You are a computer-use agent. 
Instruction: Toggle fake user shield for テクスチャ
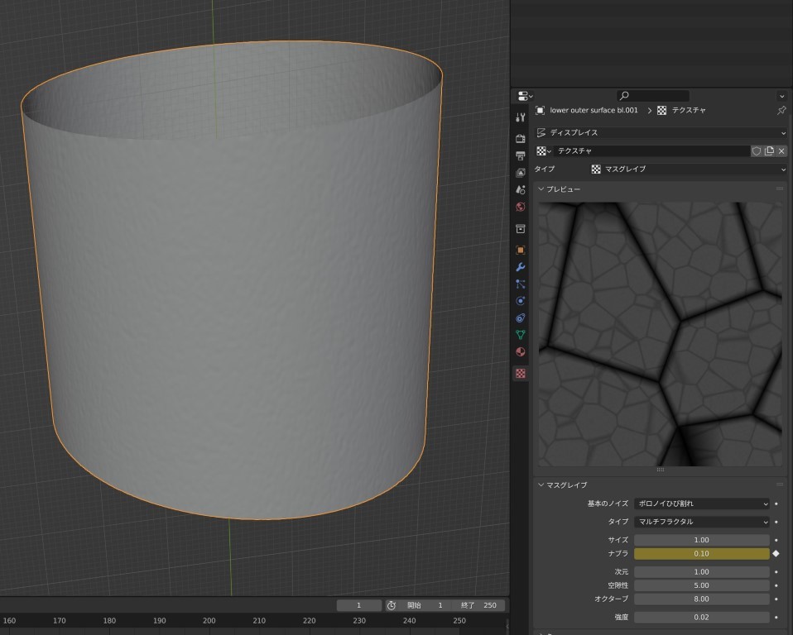tap(756, 151)
